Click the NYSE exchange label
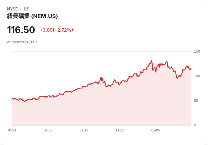 coord(12,9)
